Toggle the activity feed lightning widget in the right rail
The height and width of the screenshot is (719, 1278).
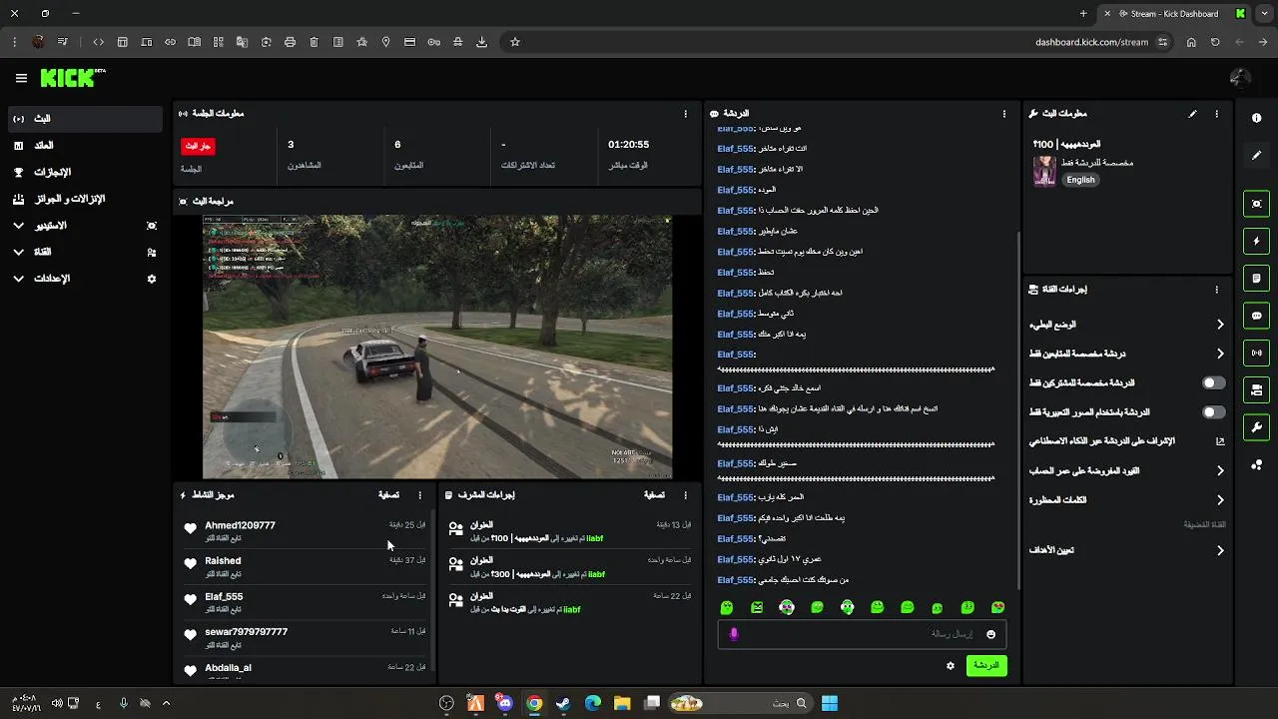point(1256,241)
